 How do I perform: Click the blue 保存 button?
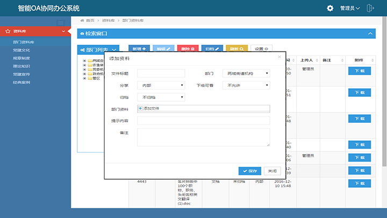coord(249,171)
